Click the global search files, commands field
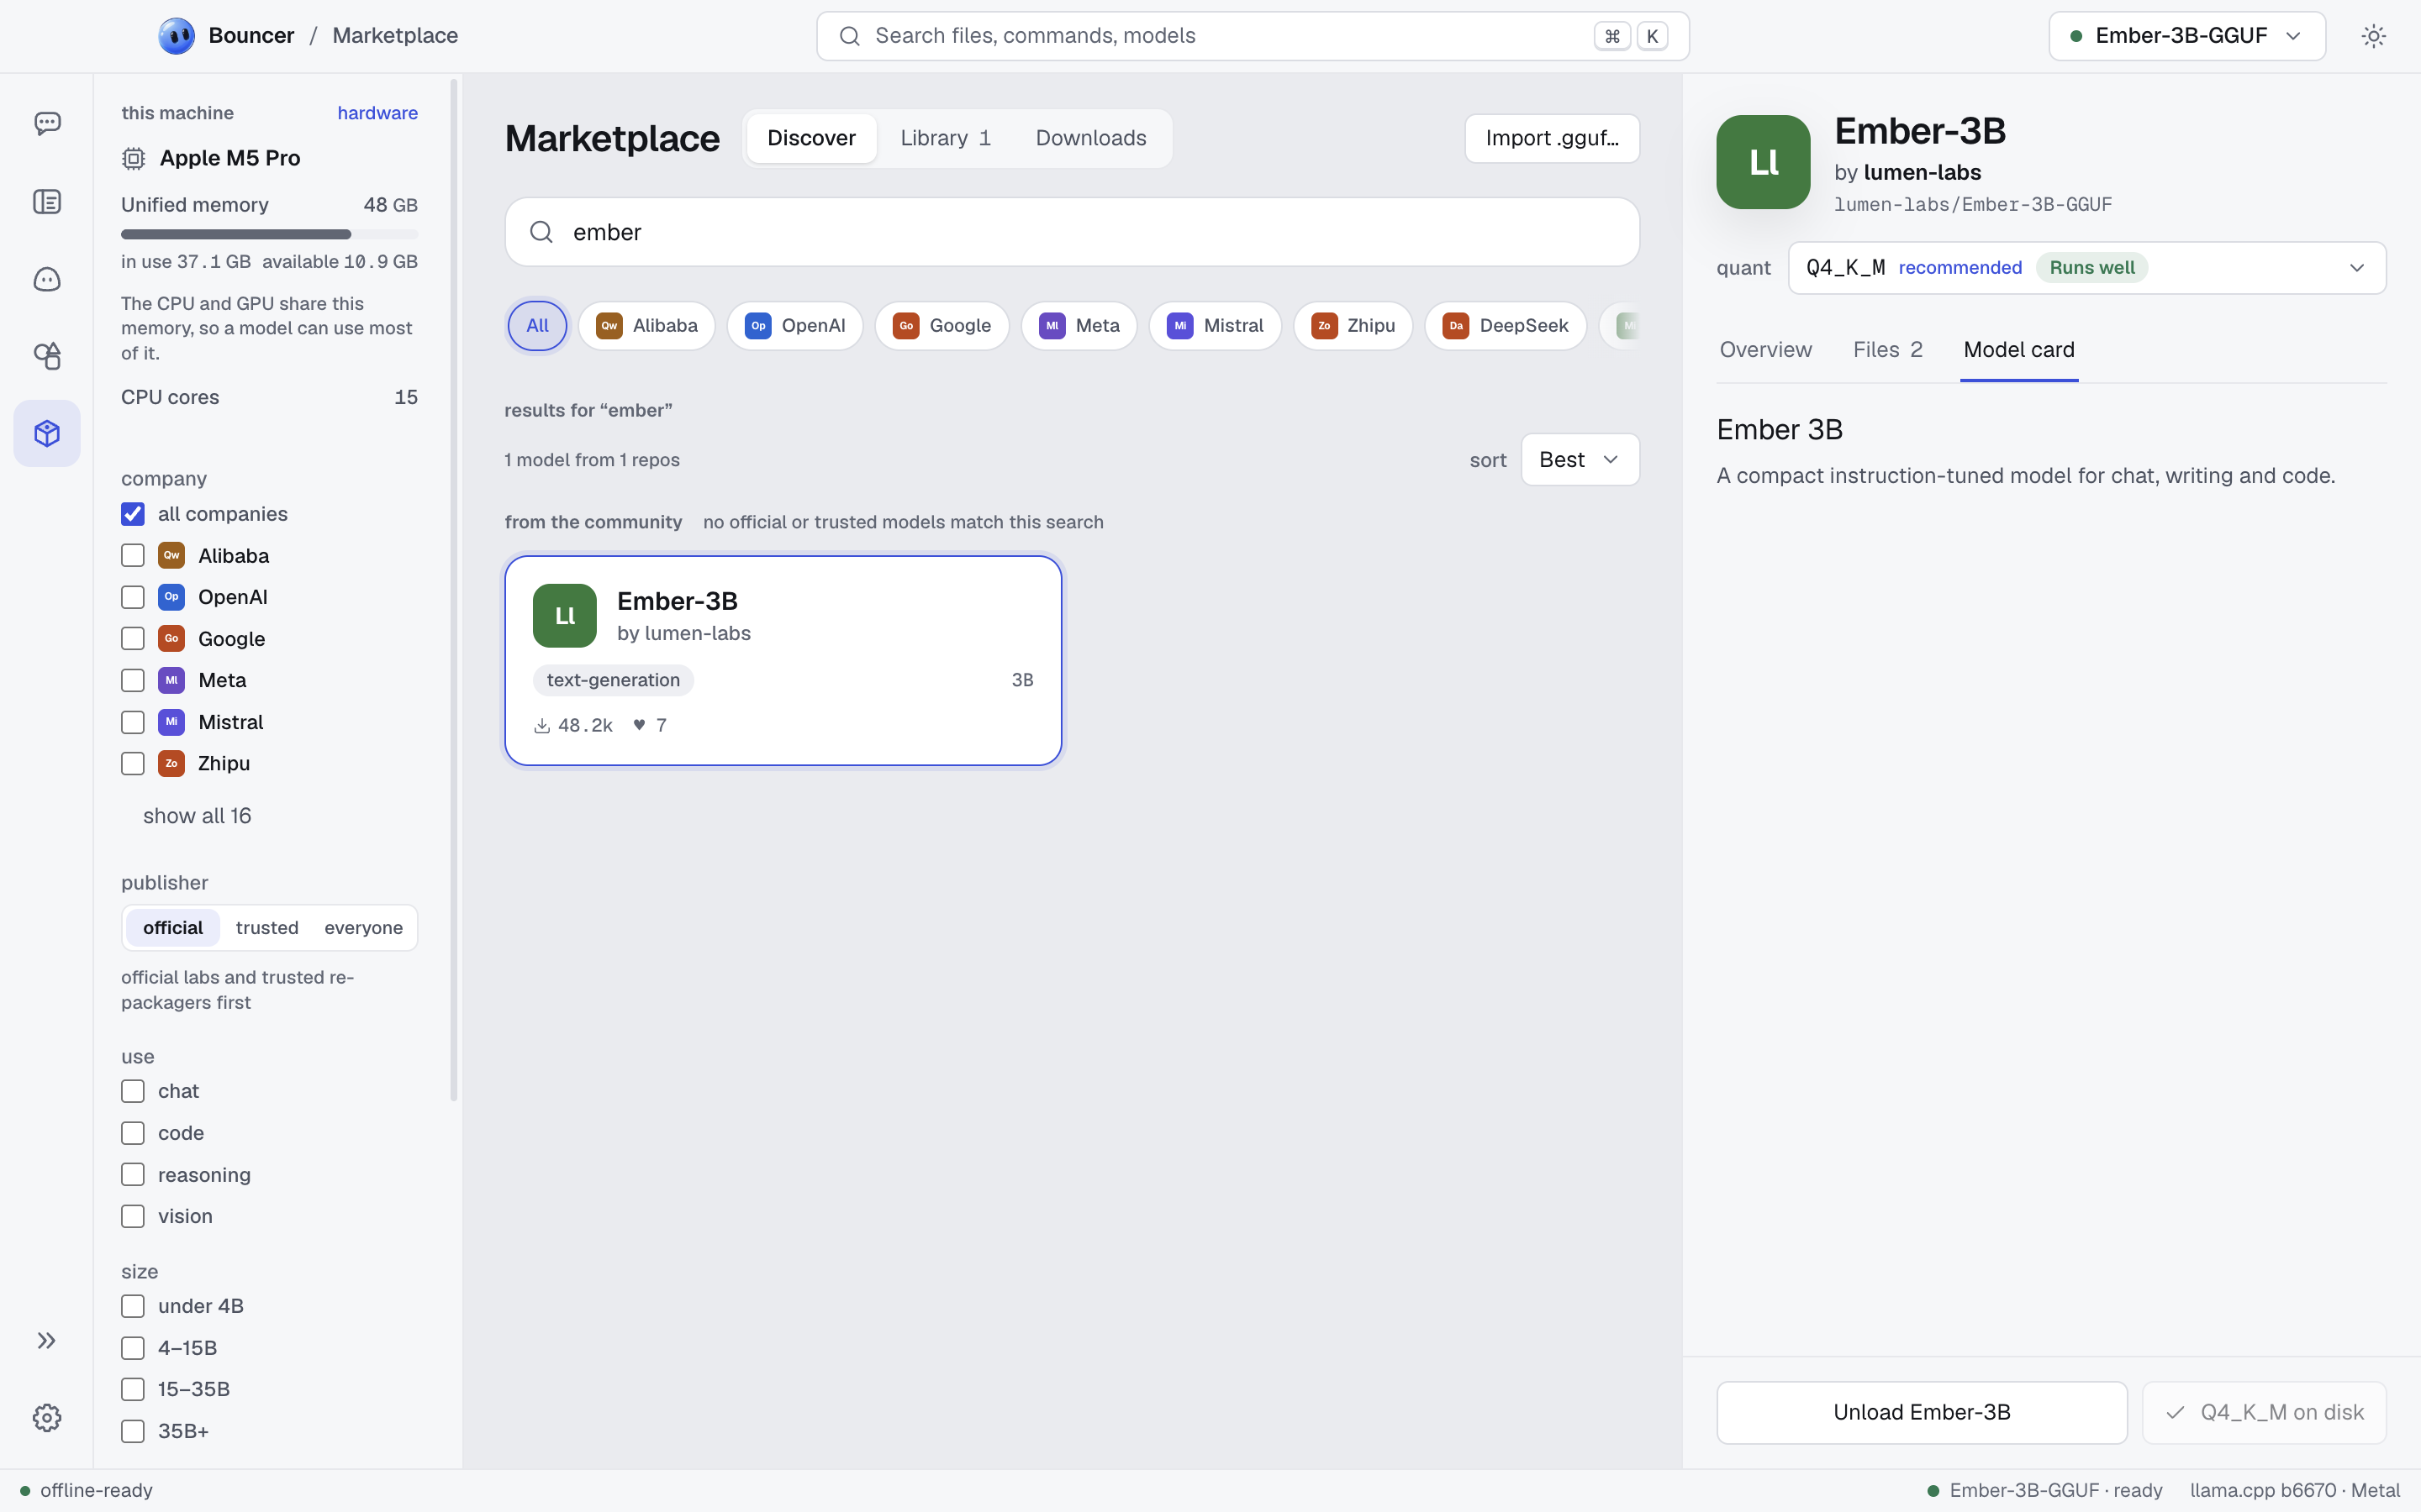Screen dimensions: 2421x1512 point(1253,36)
